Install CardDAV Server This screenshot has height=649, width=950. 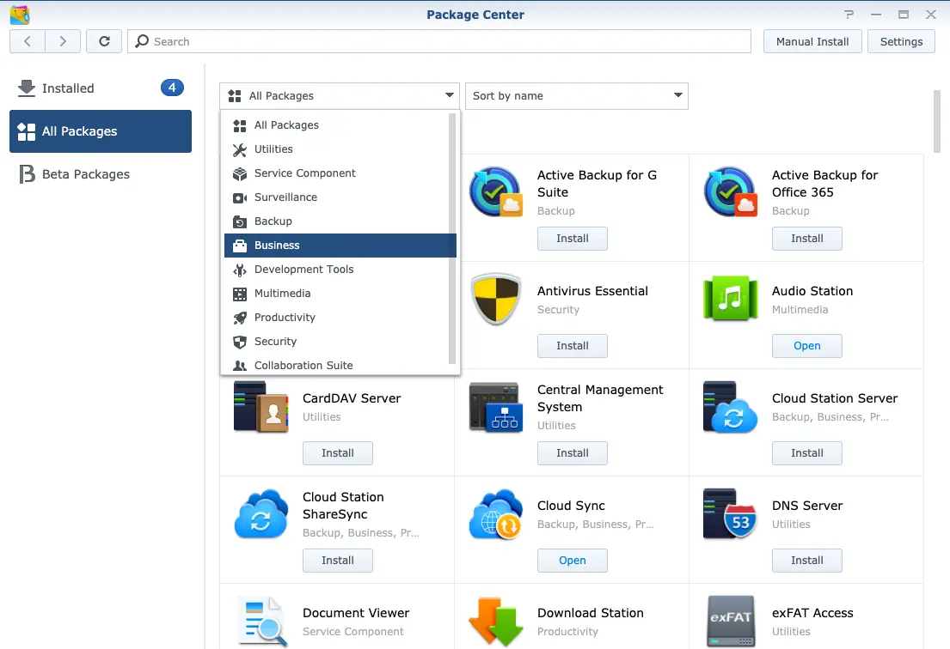click(x=338, y=453)
